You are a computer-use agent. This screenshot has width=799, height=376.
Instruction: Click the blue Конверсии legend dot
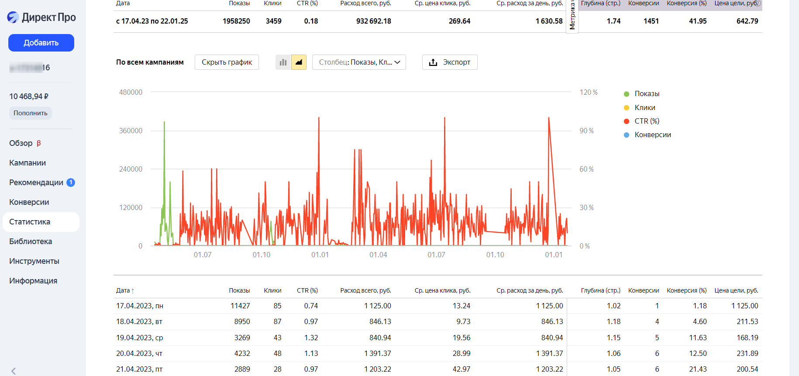tap(627, 135)
